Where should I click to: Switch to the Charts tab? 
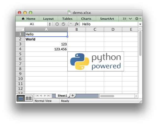pos(86,19)
